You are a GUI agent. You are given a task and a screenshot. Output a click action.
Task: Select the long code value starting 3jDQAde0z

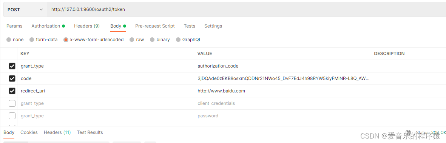tap(282, 78)
